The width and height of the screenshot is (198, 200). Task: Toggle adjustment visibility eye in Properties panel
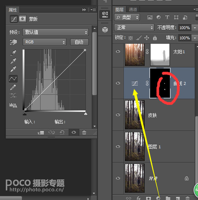click(74, 132)
